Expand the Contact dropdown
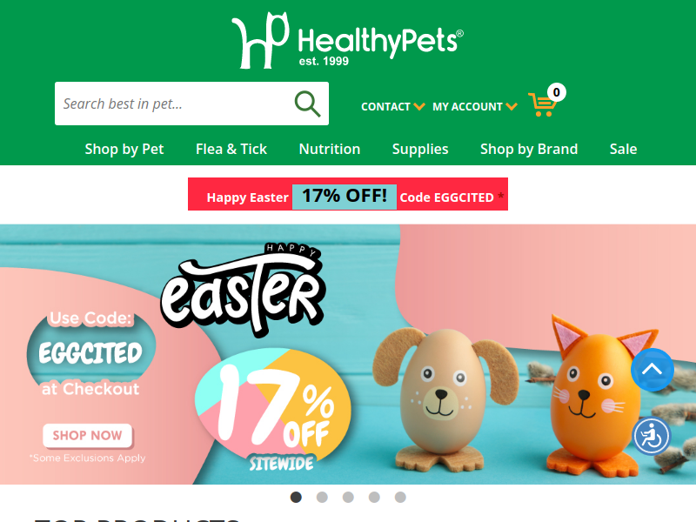The height and width of the screenshot is (522, 696). 393,106
